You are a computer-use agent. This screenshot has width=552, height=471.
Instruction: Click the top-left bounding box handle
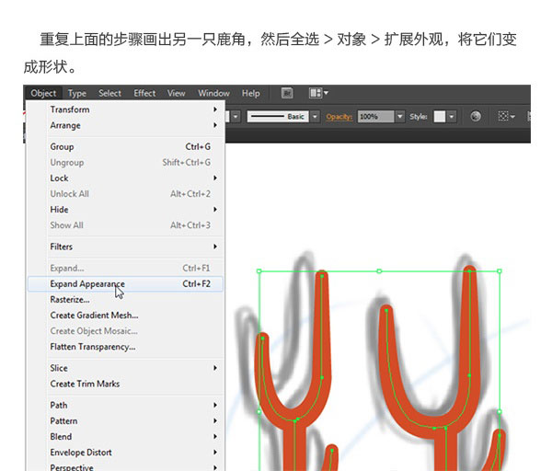click(259, 271)
